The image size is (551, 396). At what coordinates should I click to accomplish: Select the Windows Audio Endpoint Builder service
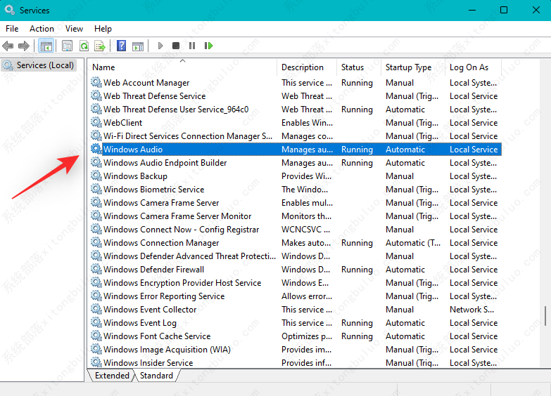point(165,163)
